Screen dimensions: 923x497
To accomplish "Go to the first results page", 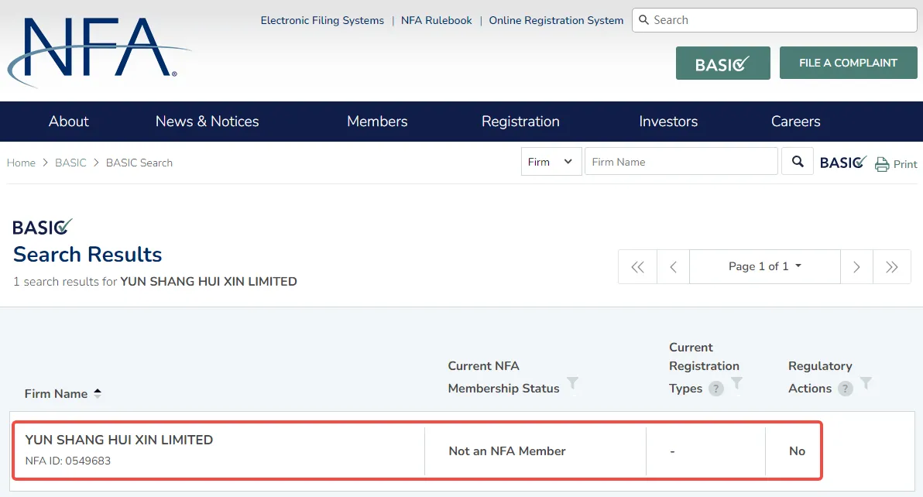I will click(637, 267).
